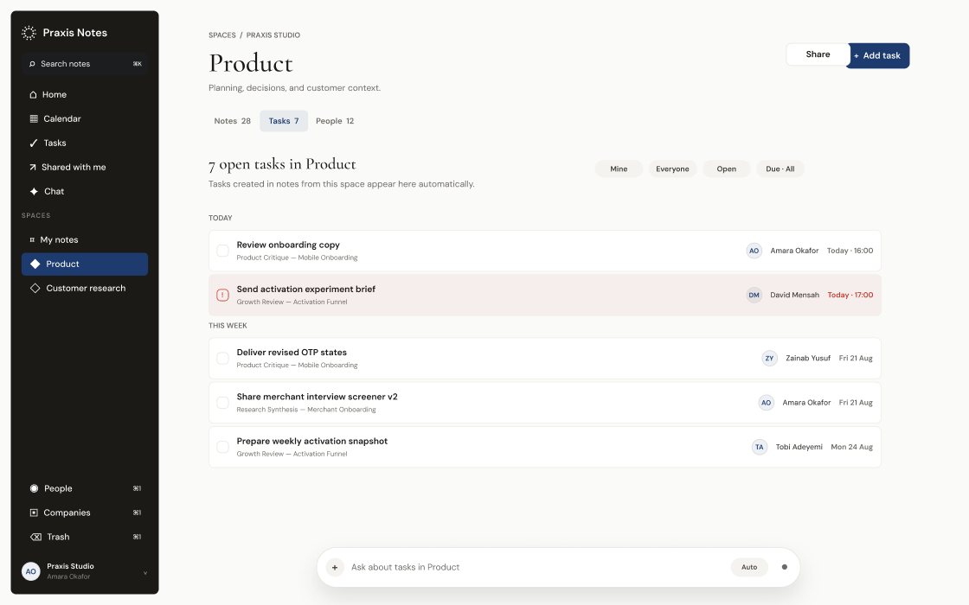The image size is (969, 605).
Task: Check off Share merchant interview screener v2
Action: (x=222, y=403)
